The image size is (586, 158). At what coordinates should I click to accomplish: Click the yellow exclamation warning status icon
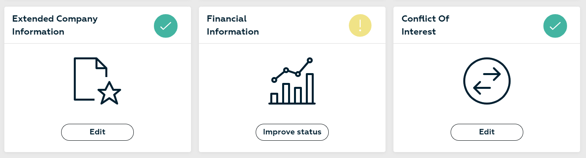tap(360, 26)
